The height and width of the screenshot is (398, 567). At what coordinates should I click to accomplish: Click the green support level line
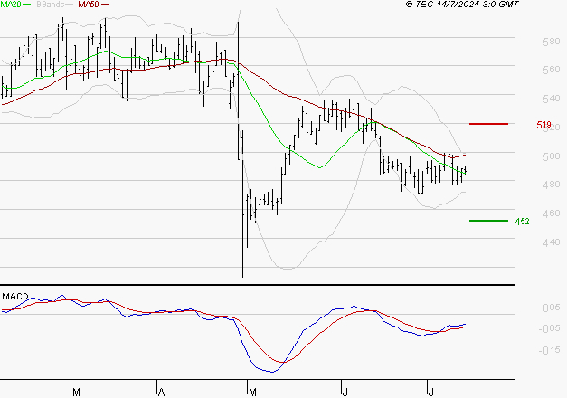[x=488, y=221]
